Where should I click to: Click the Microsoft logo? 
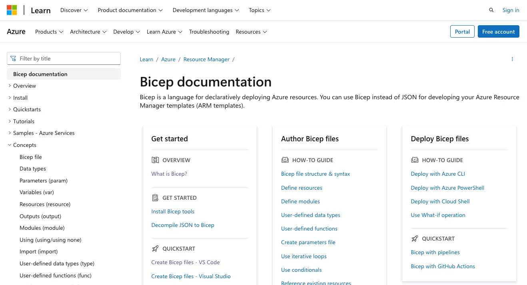tap(12, 10)
